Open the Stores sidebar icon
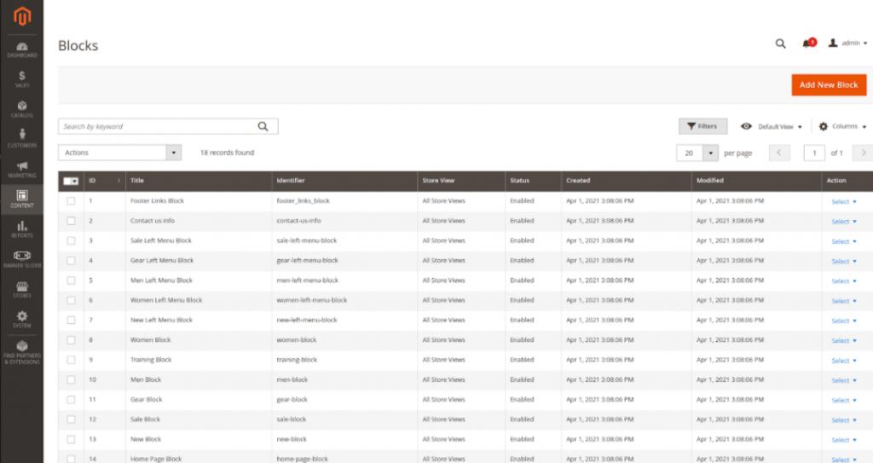The image size is (873, 463). click(x=21, y=287)
